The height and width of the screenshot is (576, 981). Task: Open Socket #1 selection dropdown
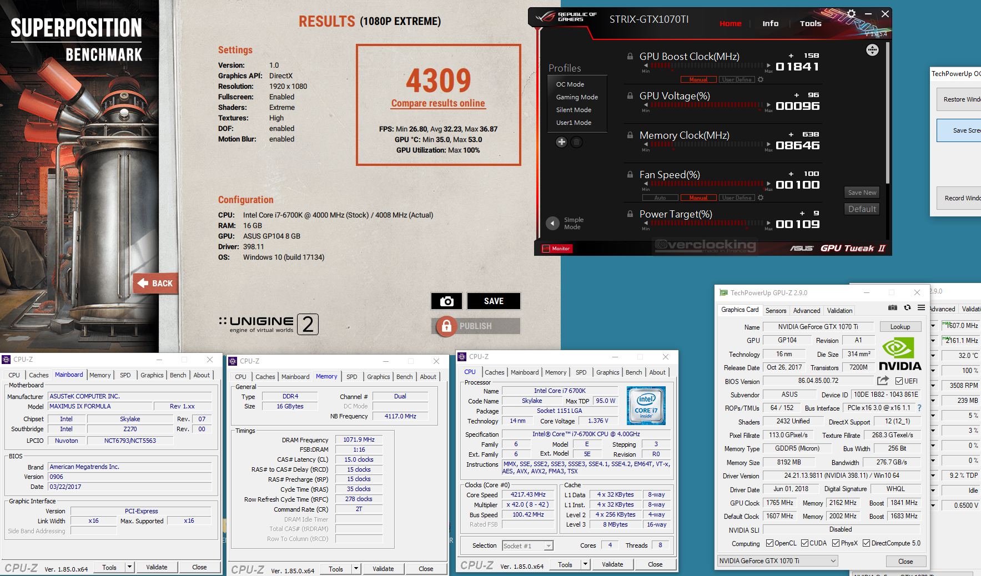point(527,546)
